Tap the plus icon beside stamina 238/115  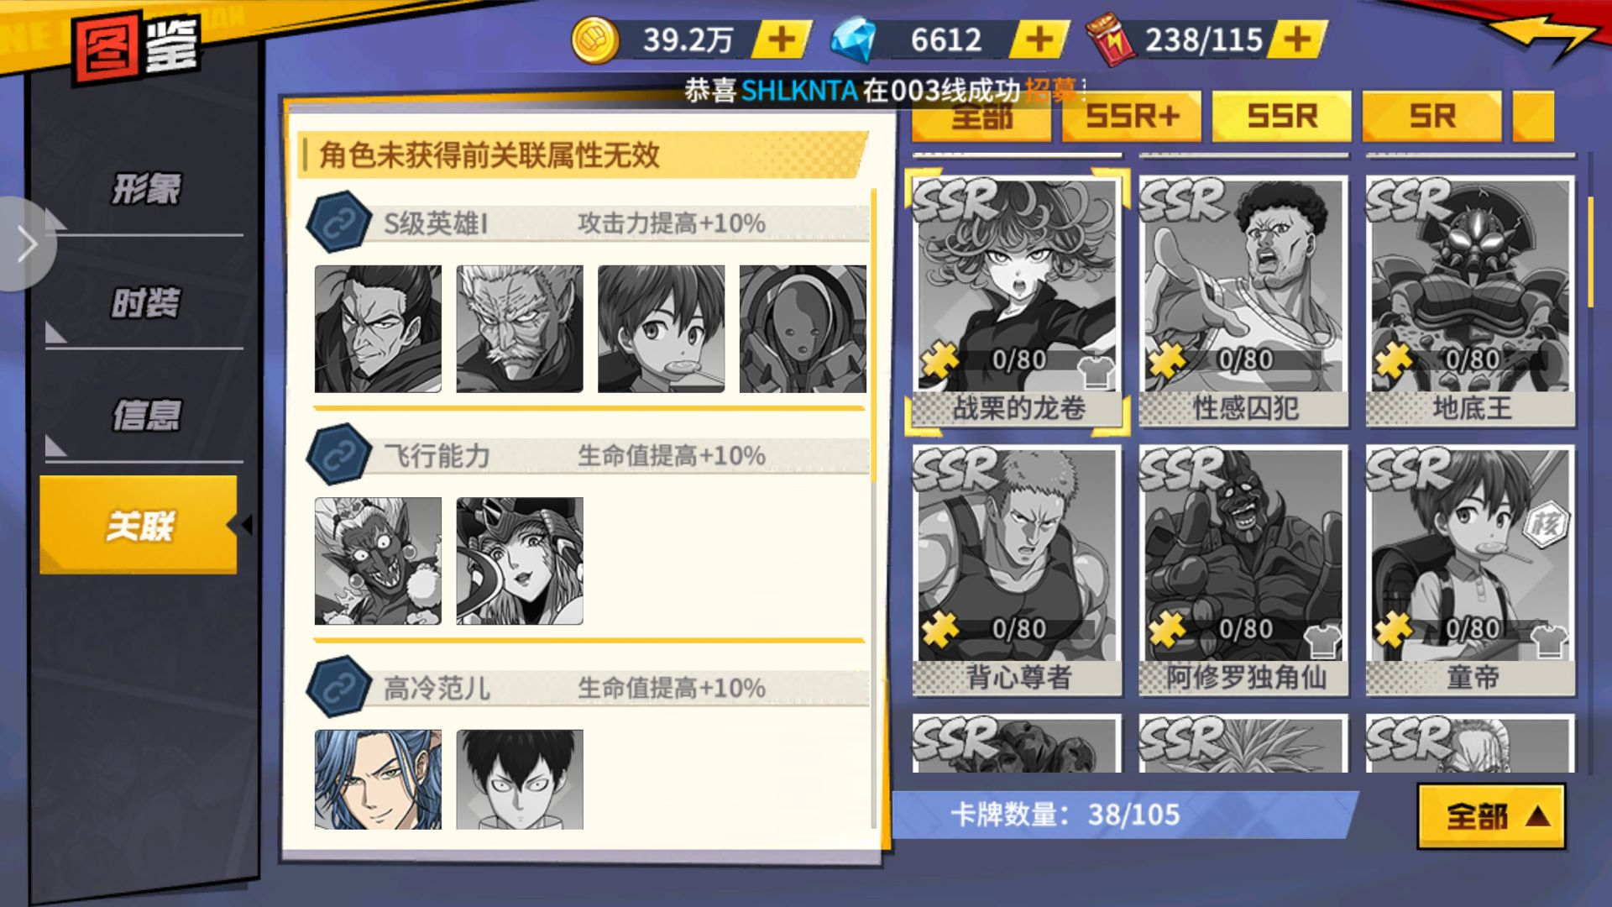1297,39
